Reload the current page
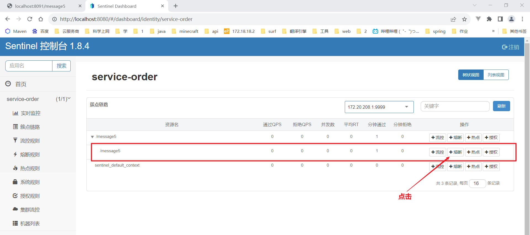This screenshot has width=530, height=235. (x=30, y=19)
